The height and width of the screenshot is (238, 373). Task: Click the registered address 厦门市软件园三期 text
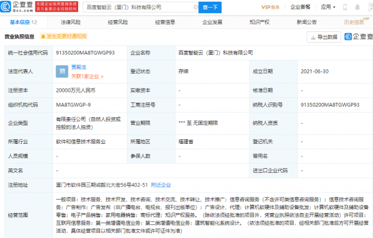pos(102,185)
